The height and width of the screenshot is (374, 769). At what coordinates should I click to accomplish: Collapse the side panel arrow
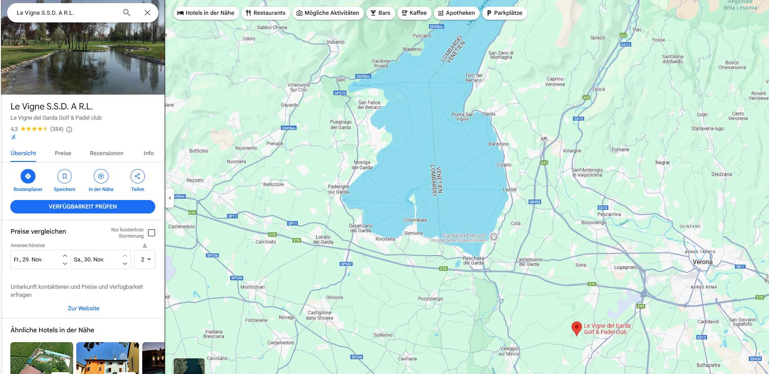point(170,198)
